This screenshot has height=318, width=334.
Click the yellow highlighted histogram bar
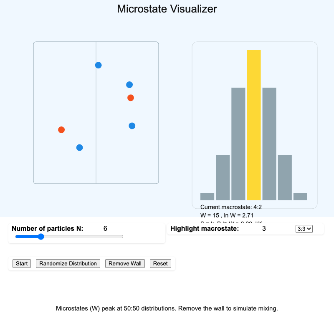tap(254, 125)
